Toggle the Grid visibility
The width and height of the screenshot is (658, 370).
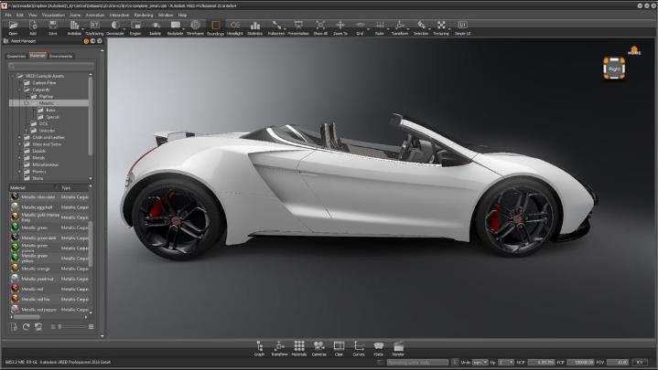361,27
